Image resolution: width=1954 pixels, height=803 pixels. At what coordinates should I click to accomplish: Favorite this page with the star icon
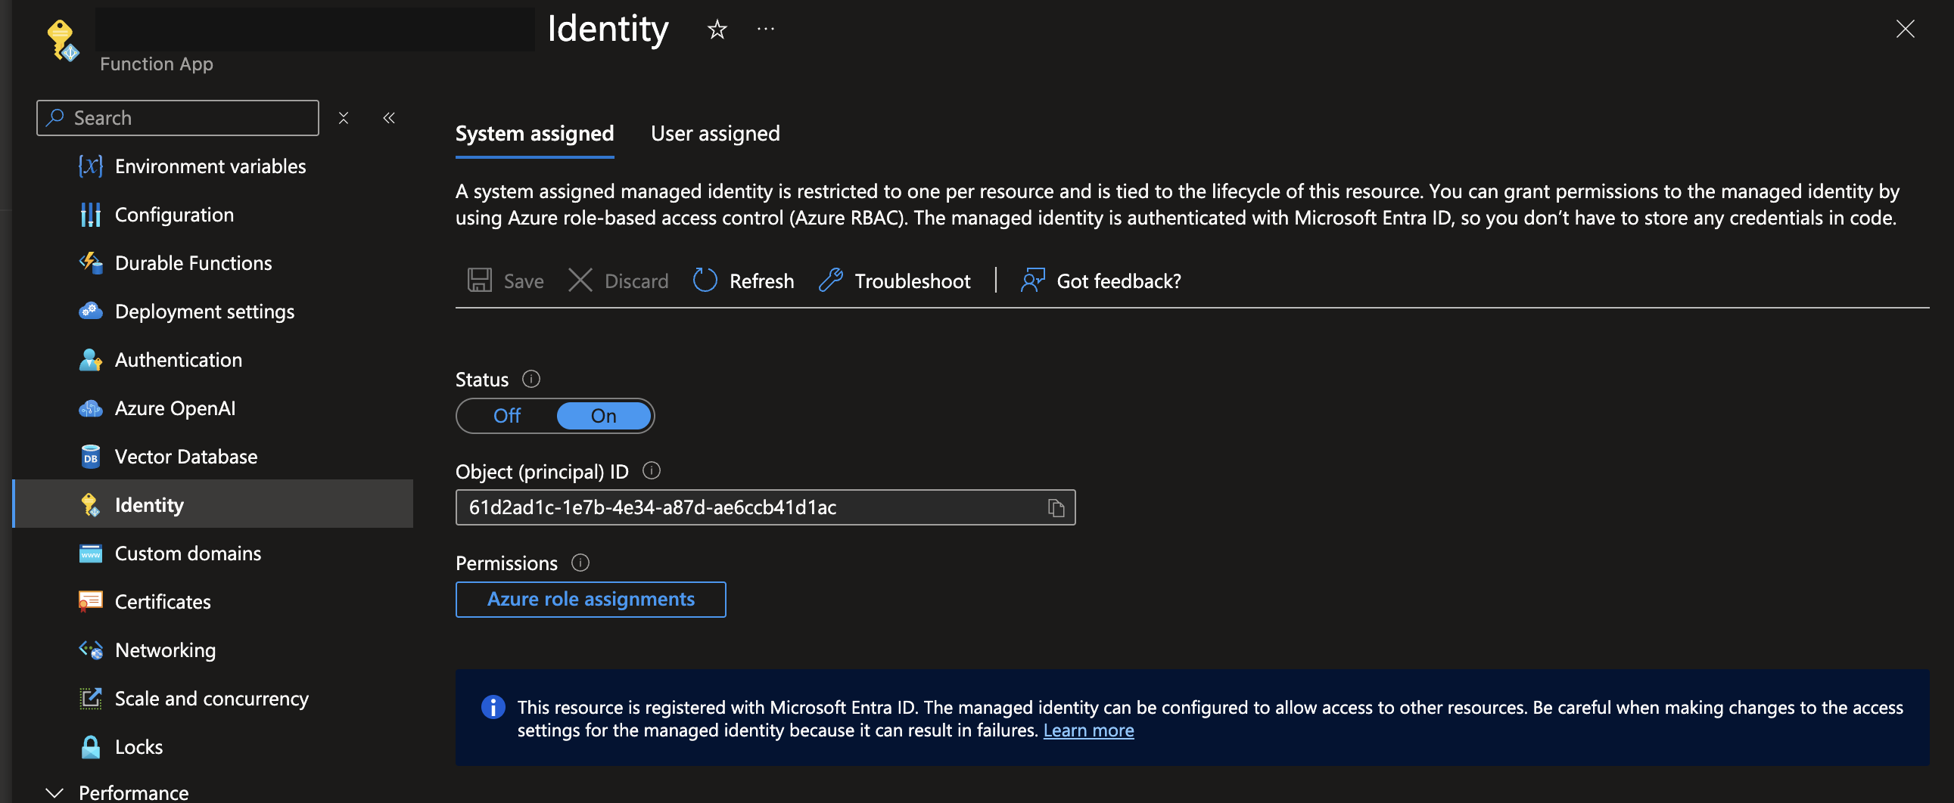pyautogui.click(x=717, y=29)
